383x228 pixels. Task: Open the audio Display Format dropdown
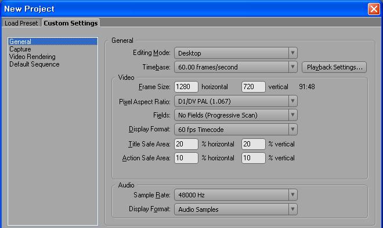click(236, 209)
